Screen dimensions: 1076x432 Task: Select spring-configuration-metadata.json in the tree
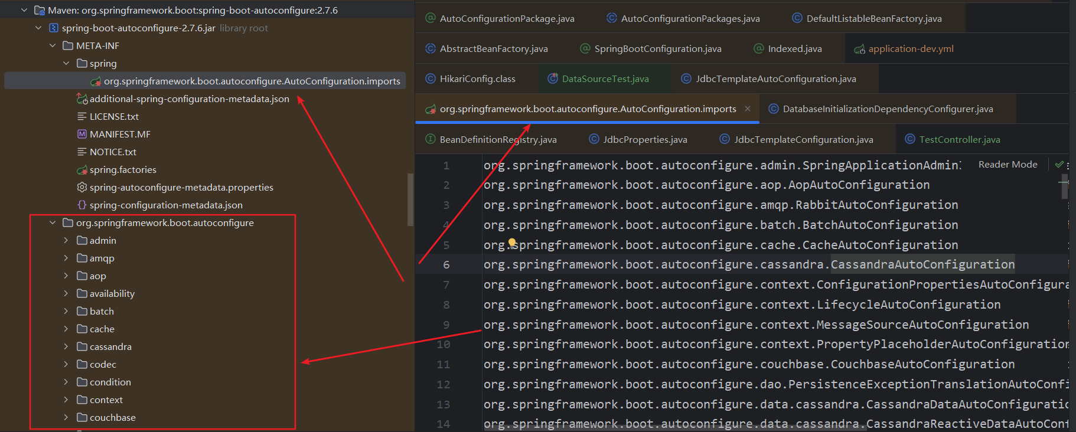pos(166,205)
